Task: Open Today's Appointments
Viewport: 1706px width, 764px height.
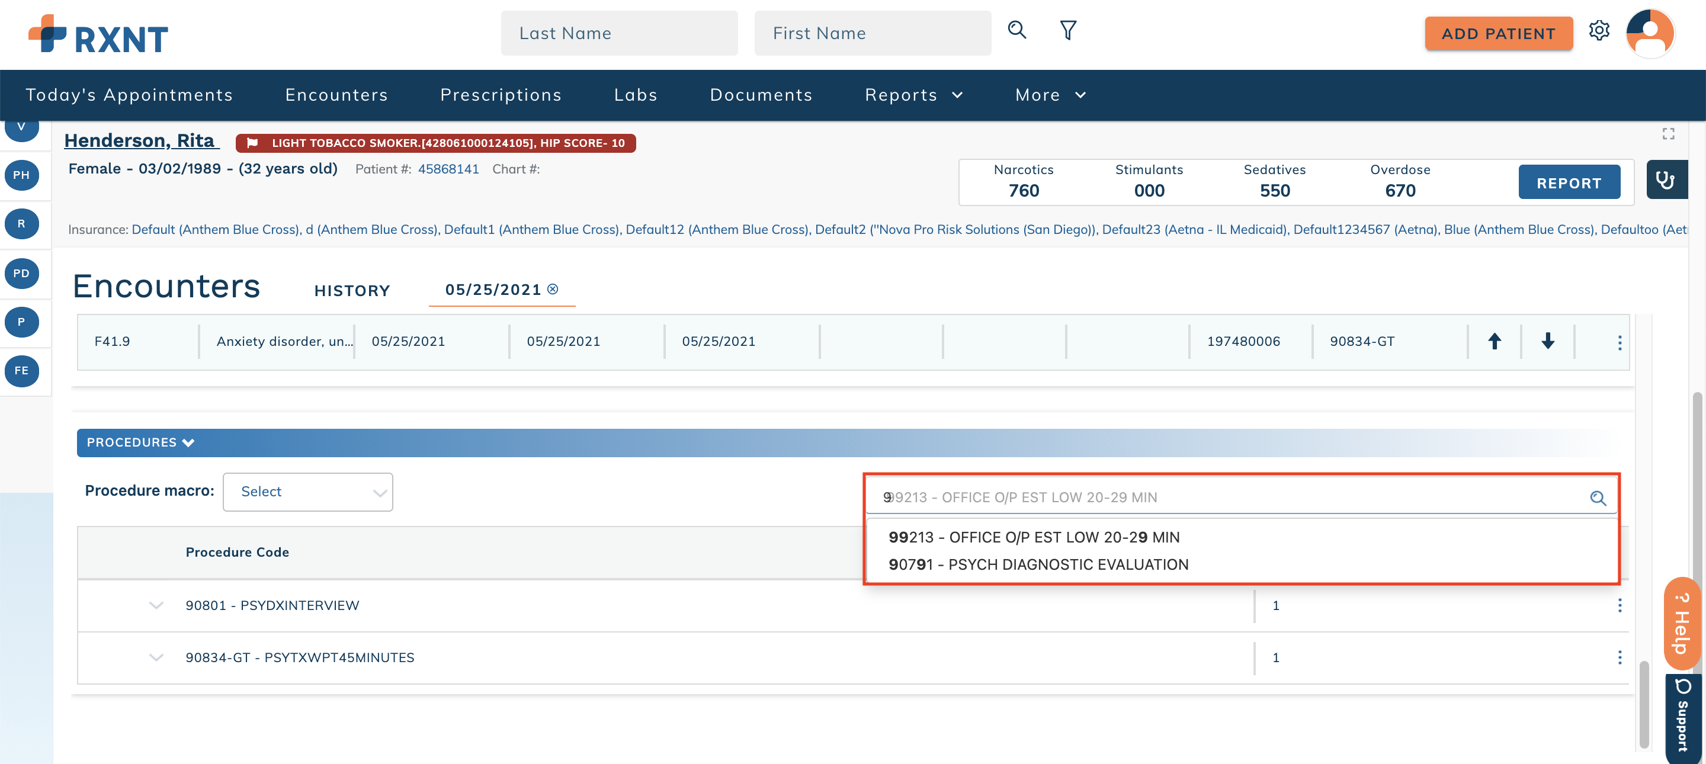Action: click(x=130, y=95)
